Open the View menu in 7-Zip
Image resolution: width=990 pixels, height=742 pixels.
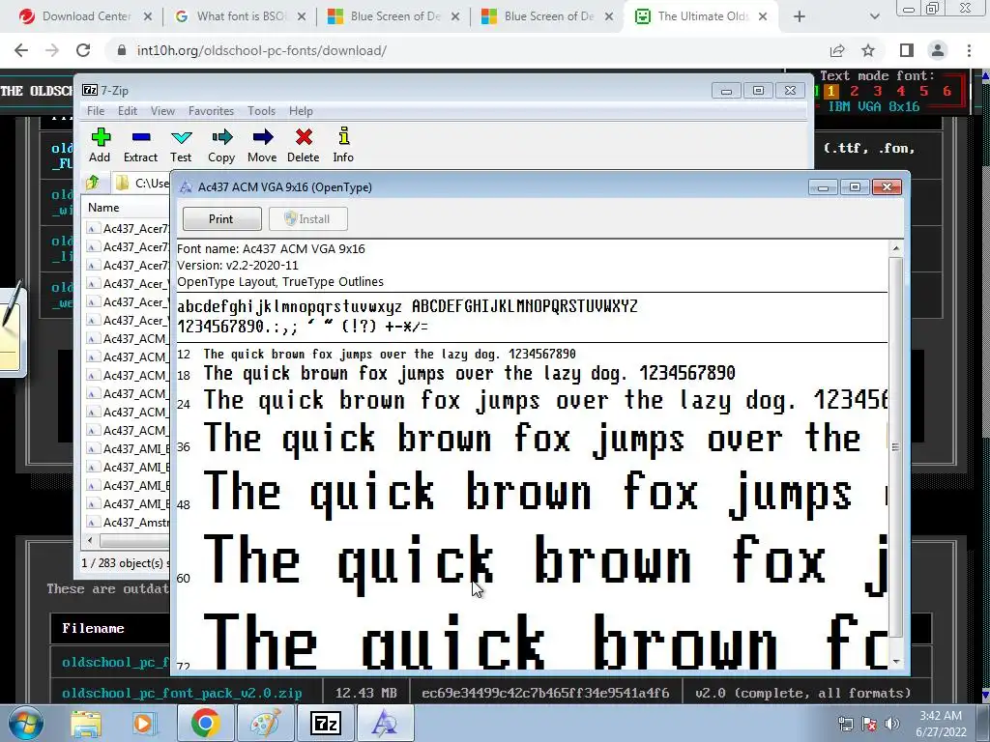click(x=162, y=111)
